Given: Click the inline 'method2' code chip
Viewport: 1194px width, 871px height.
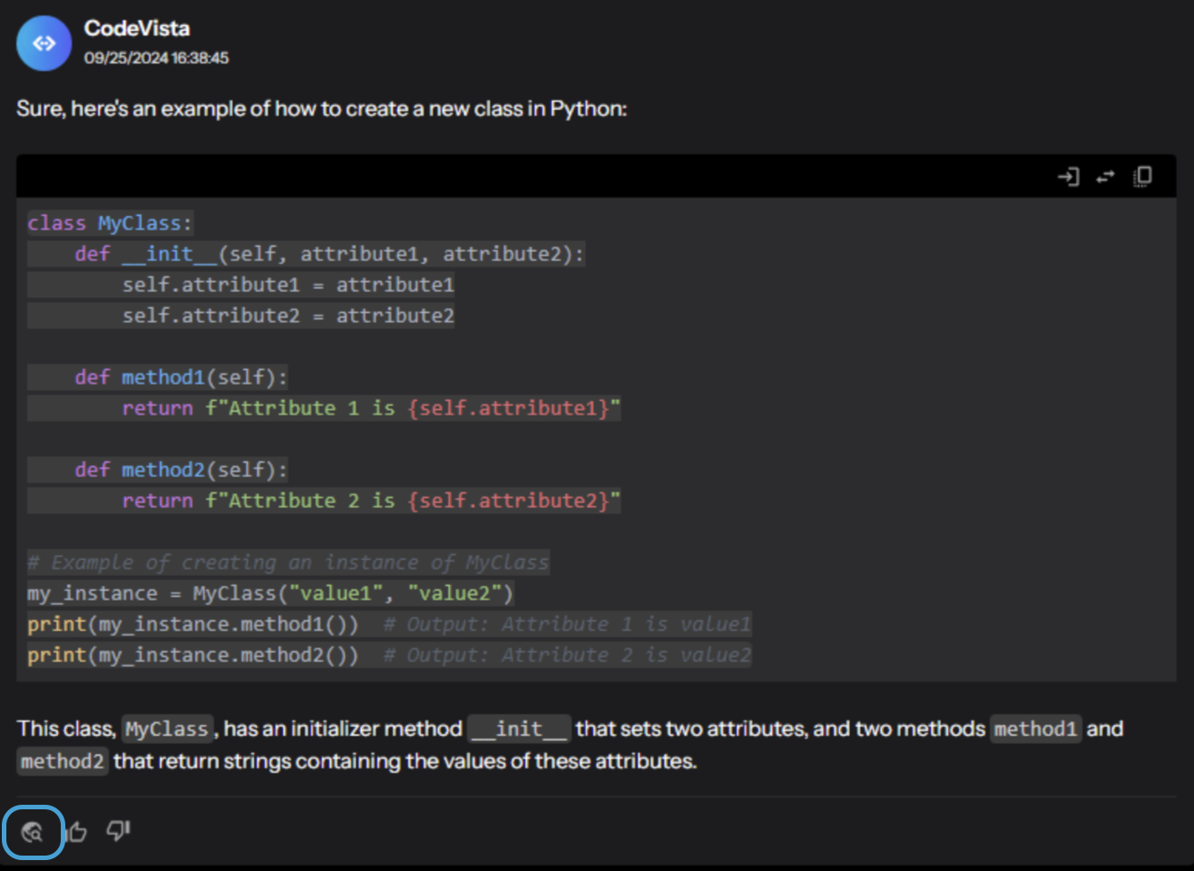Looking at the screenshot, I should pos(63,761).
